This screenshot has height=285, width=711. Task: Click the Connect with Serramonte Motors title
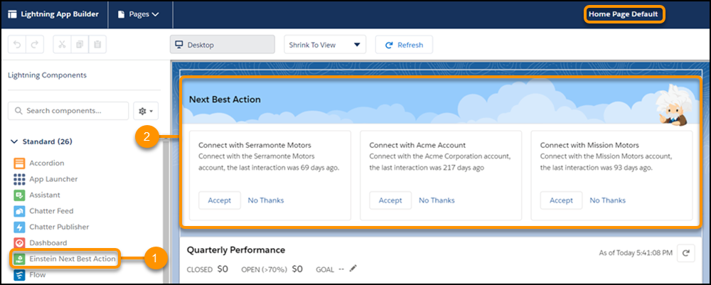click(x=255, y=146)
